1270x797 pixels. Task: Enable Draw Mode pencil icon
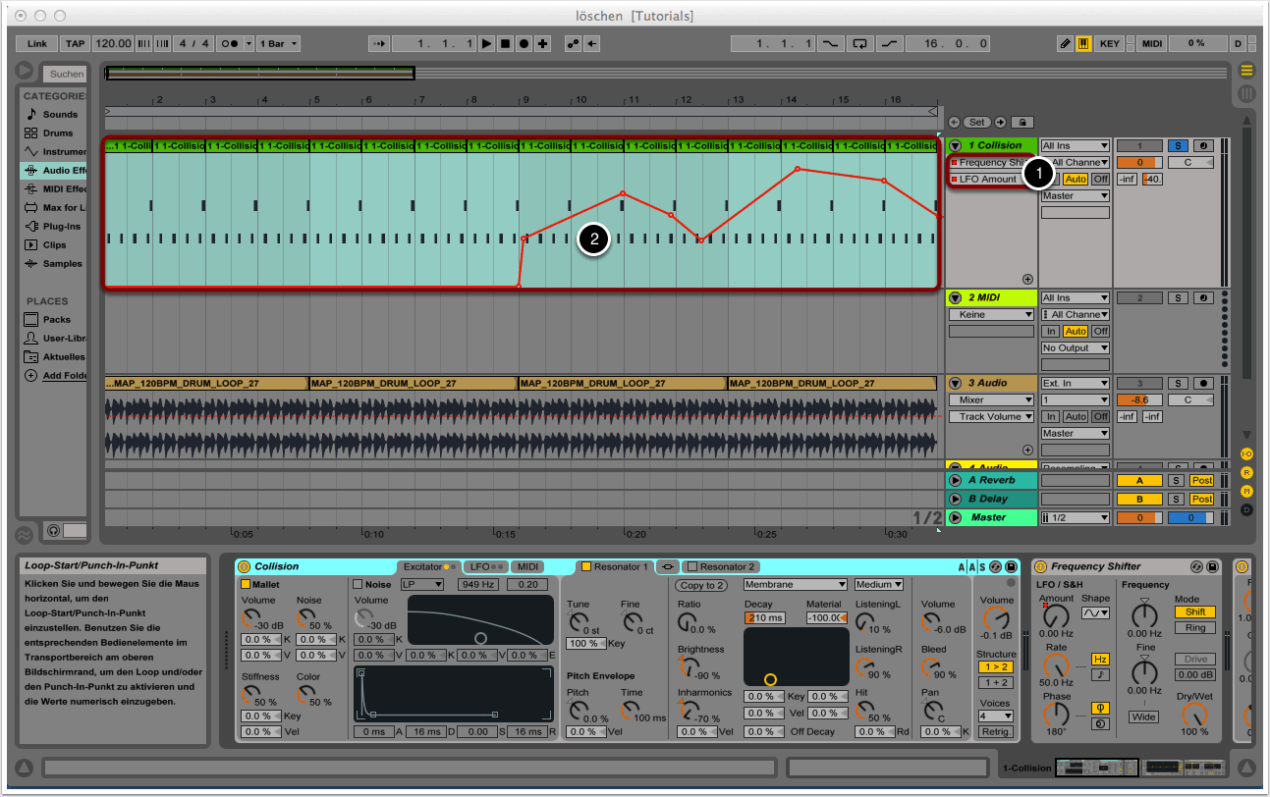(x=1066, y=44)
